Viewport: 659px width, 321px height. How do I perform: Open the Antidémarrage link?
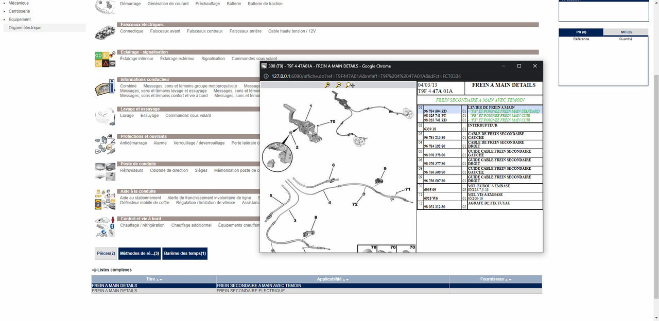(x=133, y=143)
